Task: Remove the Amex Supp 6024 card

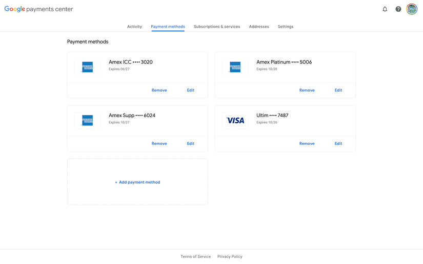Action: coord(159,143)
